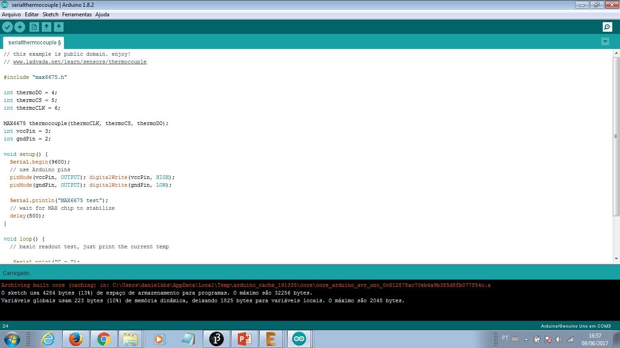This screenshot has height=348, width=620.
Task: Create a new sketch from the toolbar
Action: pos(34,27)
